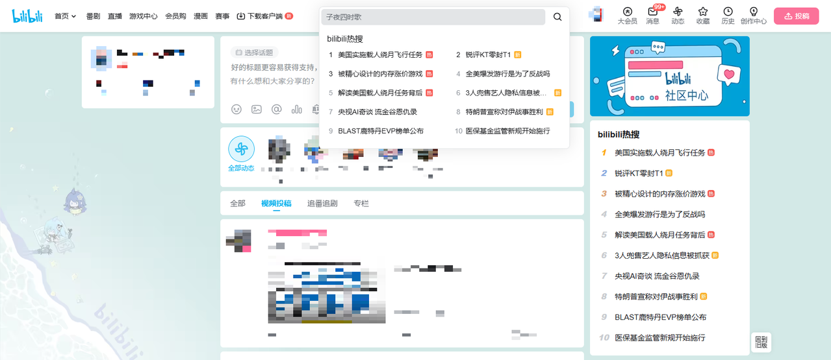
Task: Click the poll bar-chart icon
Action: [297, 110]
